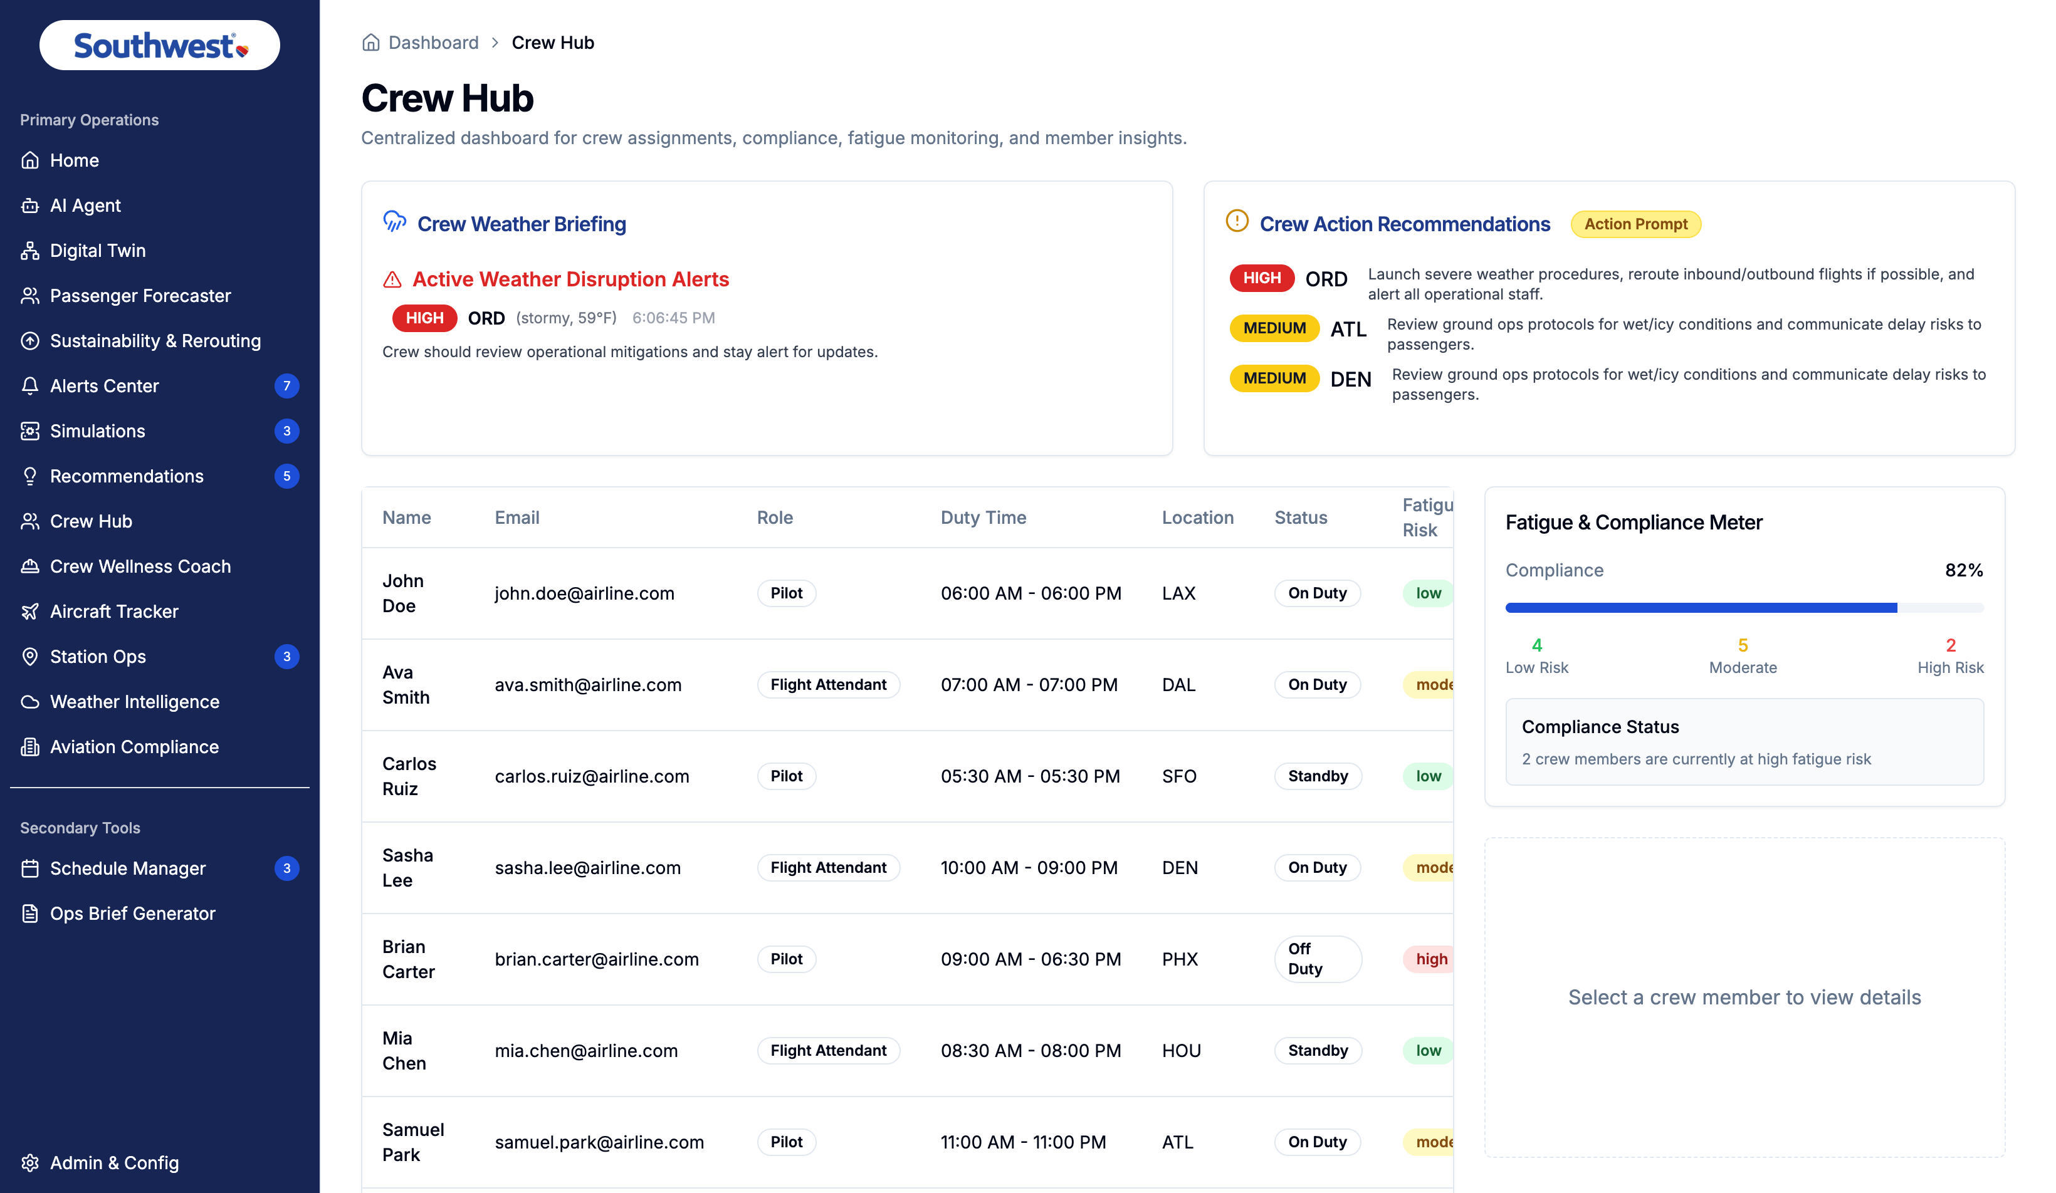Click the Home house icon in sidebar
This screenshot has width=2056, height=1193.
click(x=30, y=160)
